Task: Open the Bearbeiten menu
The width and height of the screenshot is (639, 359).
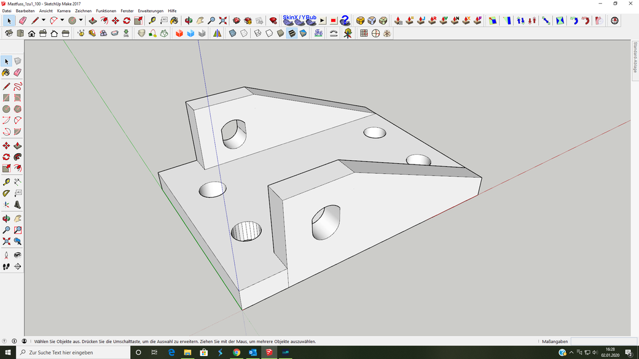Action: point(25,11)
